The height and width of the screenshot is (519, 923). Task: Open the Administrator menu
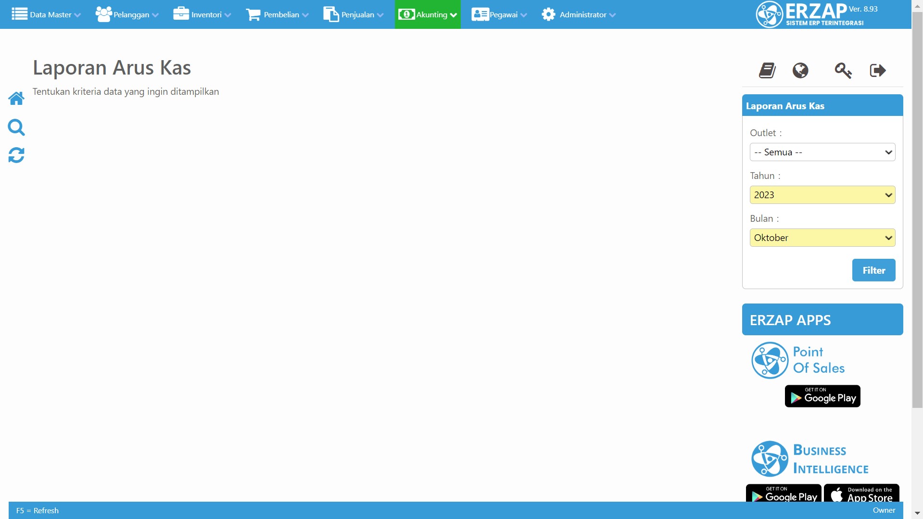point(579,14)
